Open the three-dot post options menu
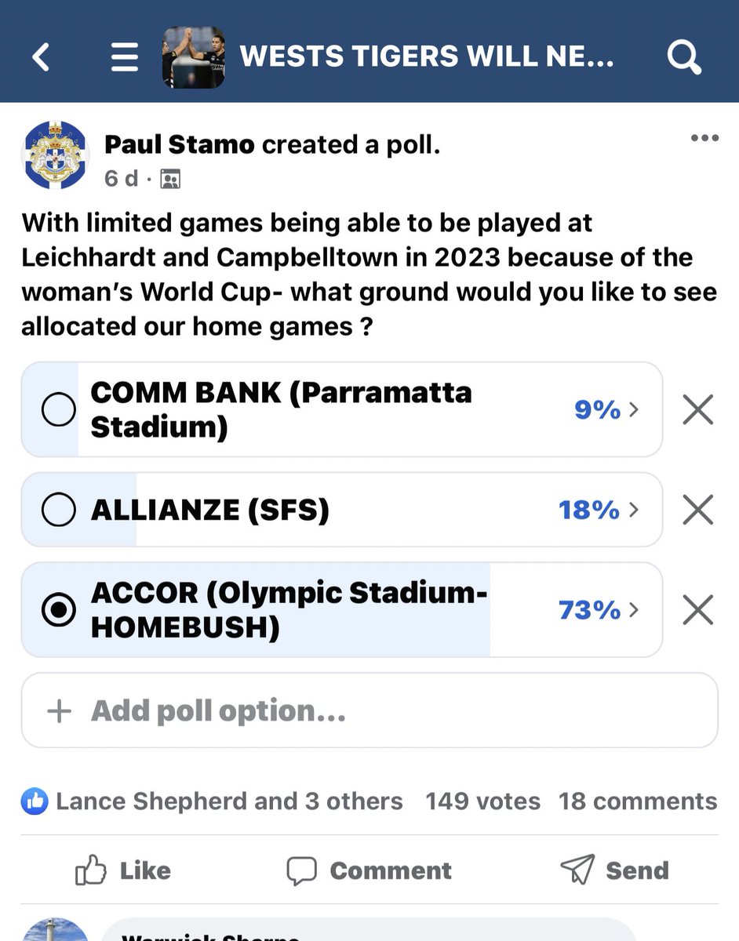 pyautogui.click(x=704, y=139)
